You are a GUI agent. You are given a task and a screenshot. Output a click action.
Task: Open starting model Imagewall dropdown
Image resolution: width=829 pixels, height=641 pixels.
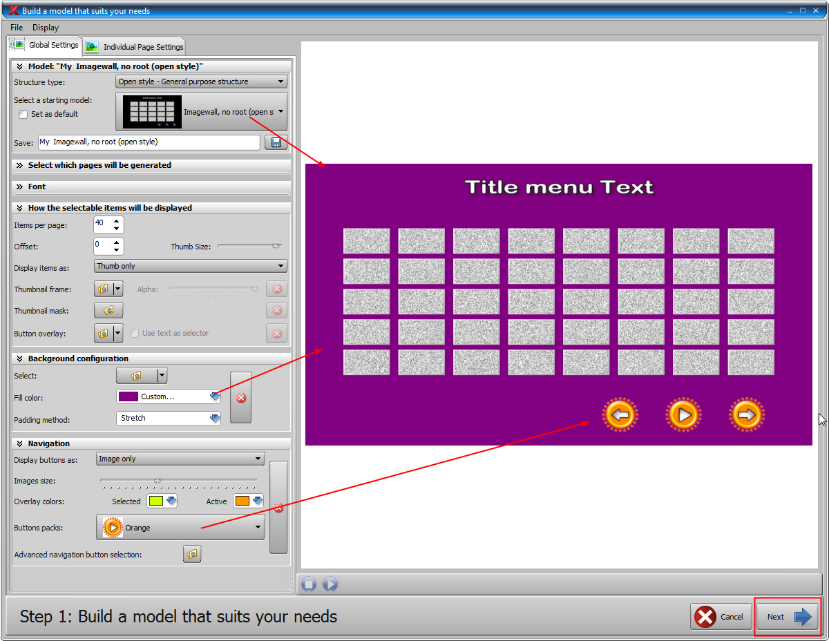[201, 112]
